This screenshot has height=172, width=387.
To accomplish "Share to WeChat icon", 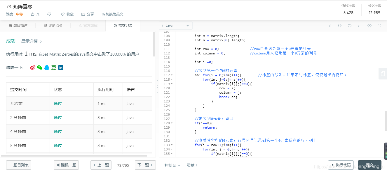I will (x=40, y=68).
